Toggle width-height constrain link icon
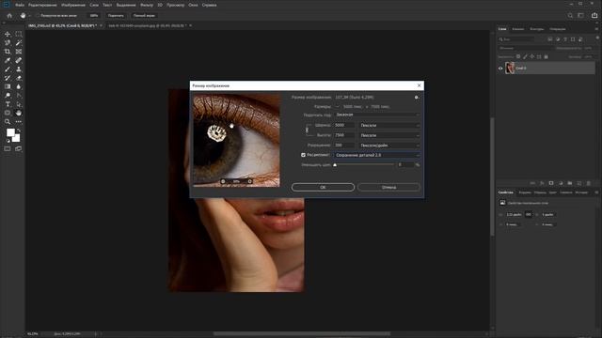This screenshot has width=602, height=338. (x=307, y=131)
